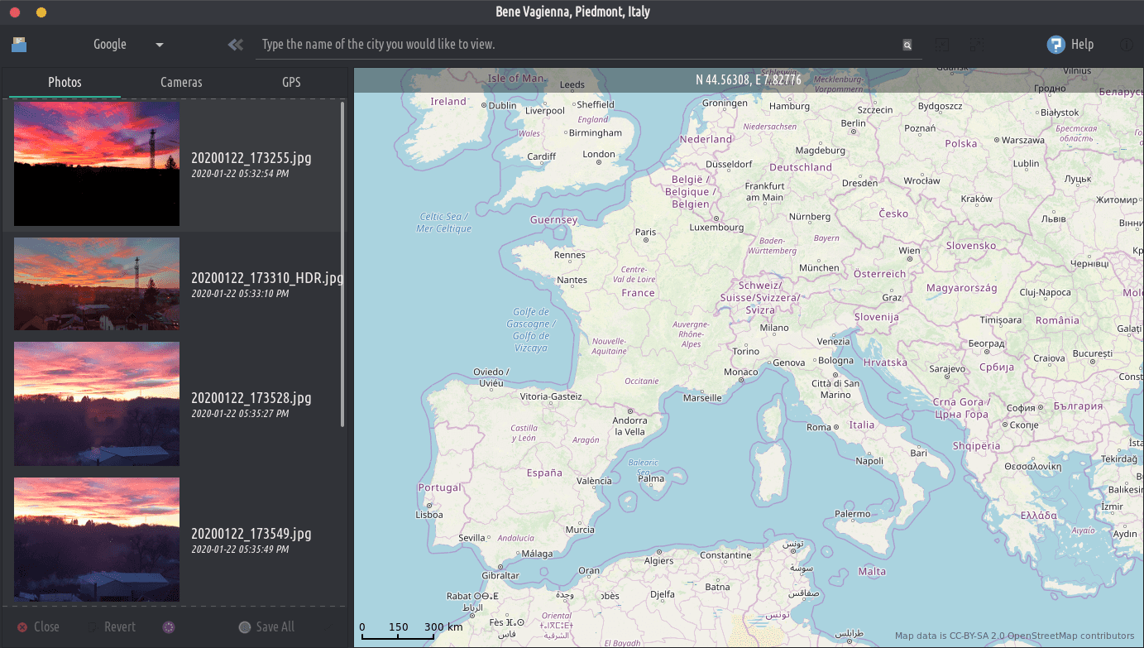
Task: Select thumbnail of 20200122_173255.jpg
Action: pos(97,164)
